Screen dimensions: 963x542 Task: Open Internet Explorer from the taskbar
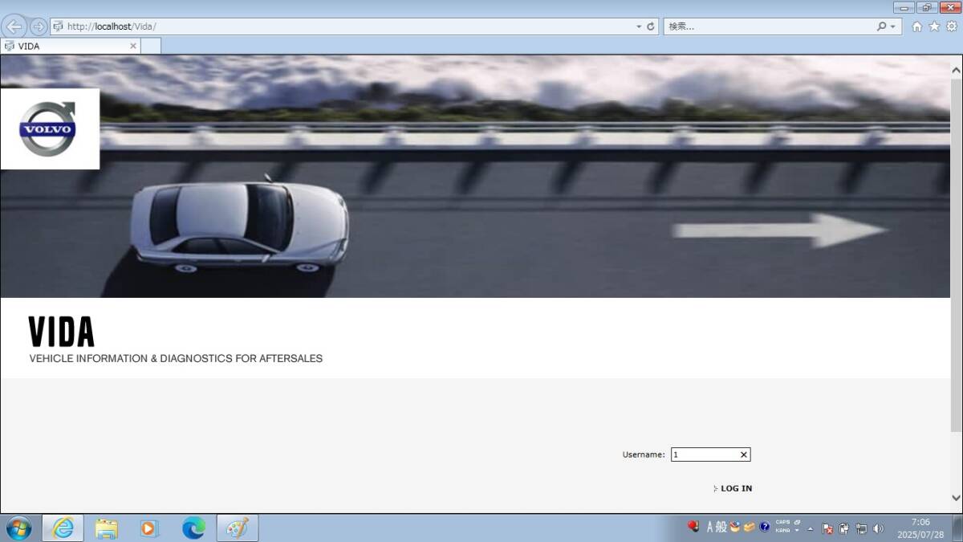[x=63, y=528]
